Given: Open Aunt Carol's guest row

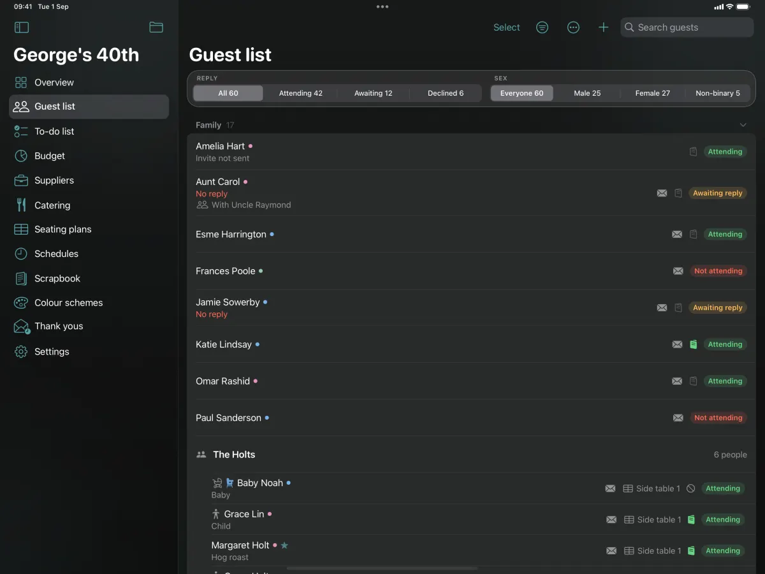Looking at the screenshot, I should [470, 193].
